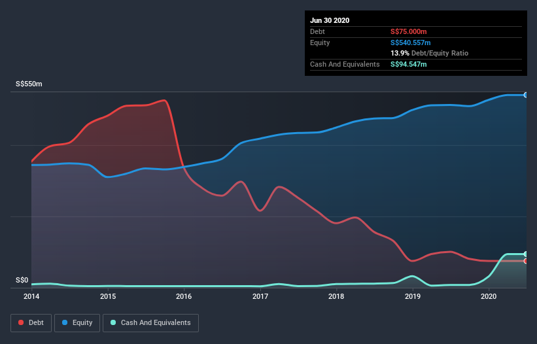Click the S$94.547m cash value
This screenshot has width=537, height=344.
[x=409, y=64]
